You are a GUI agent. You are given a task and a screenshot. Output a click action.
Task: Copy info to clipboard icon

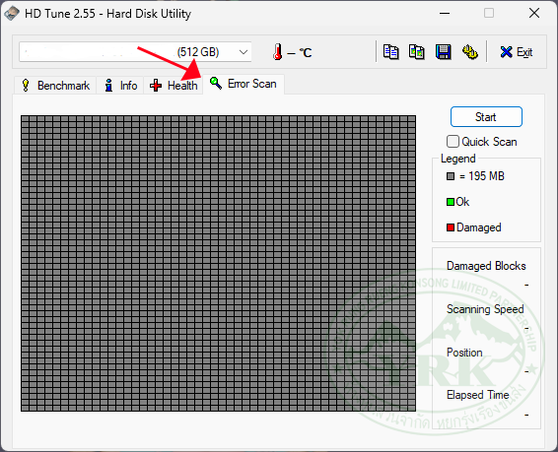pyautogui.click(x=390, y=52)
